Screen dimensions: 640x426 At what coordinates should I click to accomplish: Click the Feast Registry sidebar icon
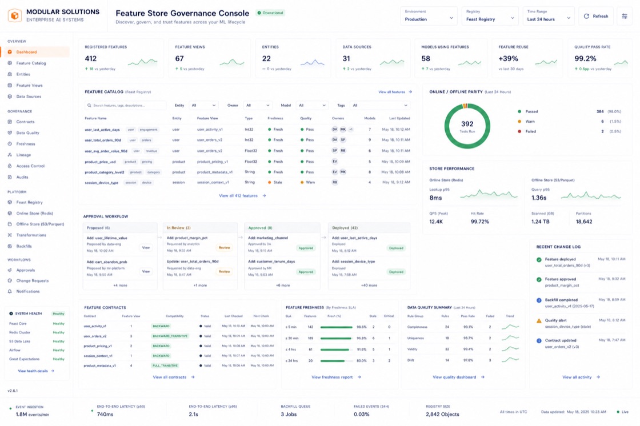pos(10,202)
